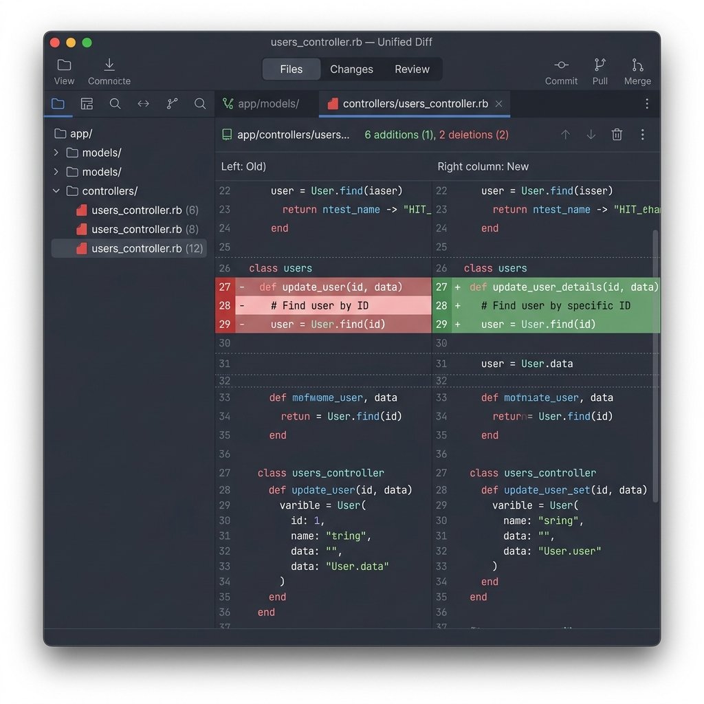Click the download arrow Connect icon

pos(109,65)
